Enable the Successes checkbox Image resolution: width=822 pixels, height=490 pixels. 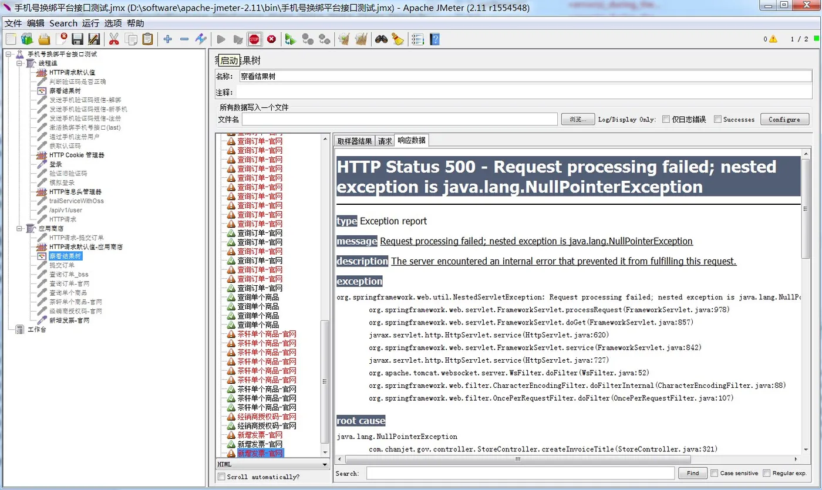(717, 119)
